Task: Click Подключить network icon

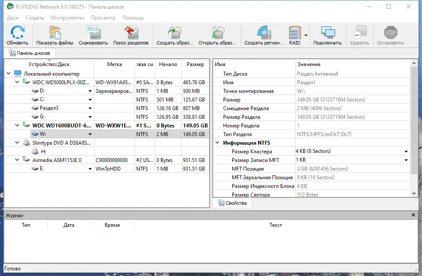Action: click(x=328, y=32)
